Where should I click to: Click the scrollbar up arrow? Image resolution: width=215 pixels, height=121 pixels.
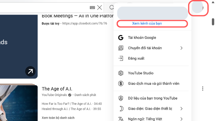(213, 2)
